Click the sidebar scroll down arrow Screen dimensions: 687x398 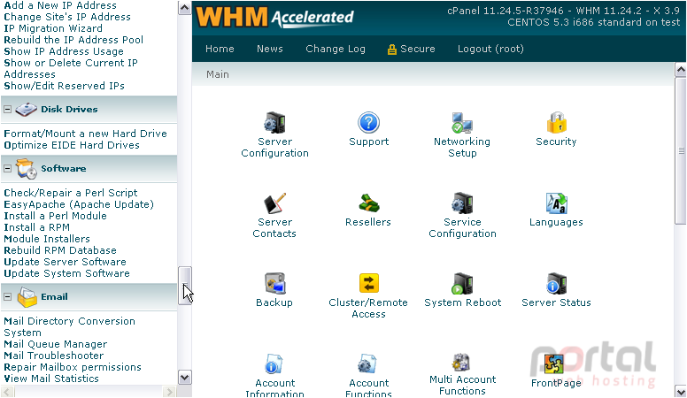185,378
